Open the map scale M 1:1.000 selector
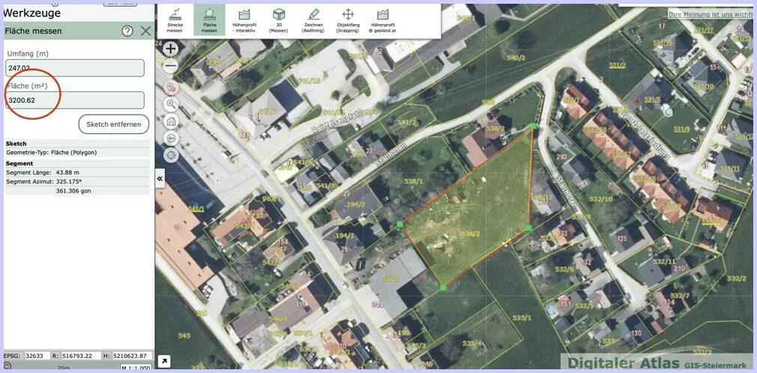The width and height of the screenshot is (757, 373). pyautogui.click(x=136, y=368)
